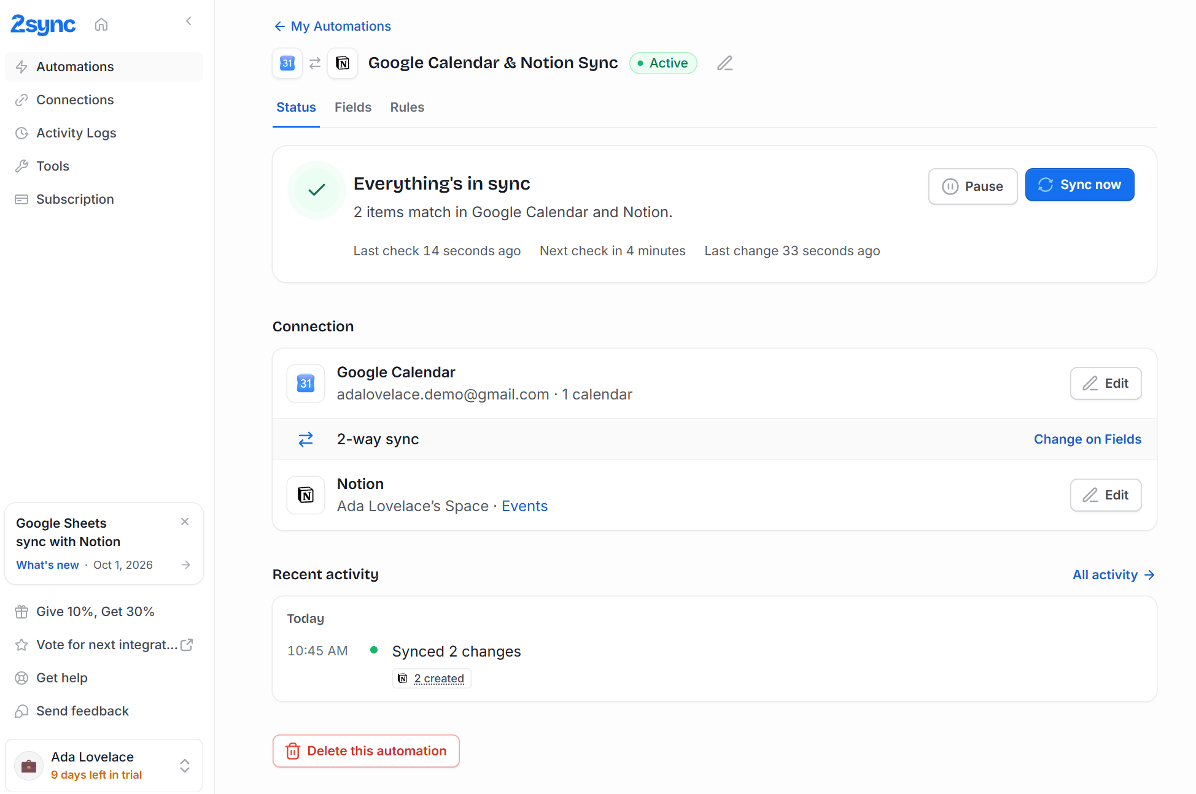Open Vote for next integration
This screenshot has width=1196, height=794.
point(104,645)
